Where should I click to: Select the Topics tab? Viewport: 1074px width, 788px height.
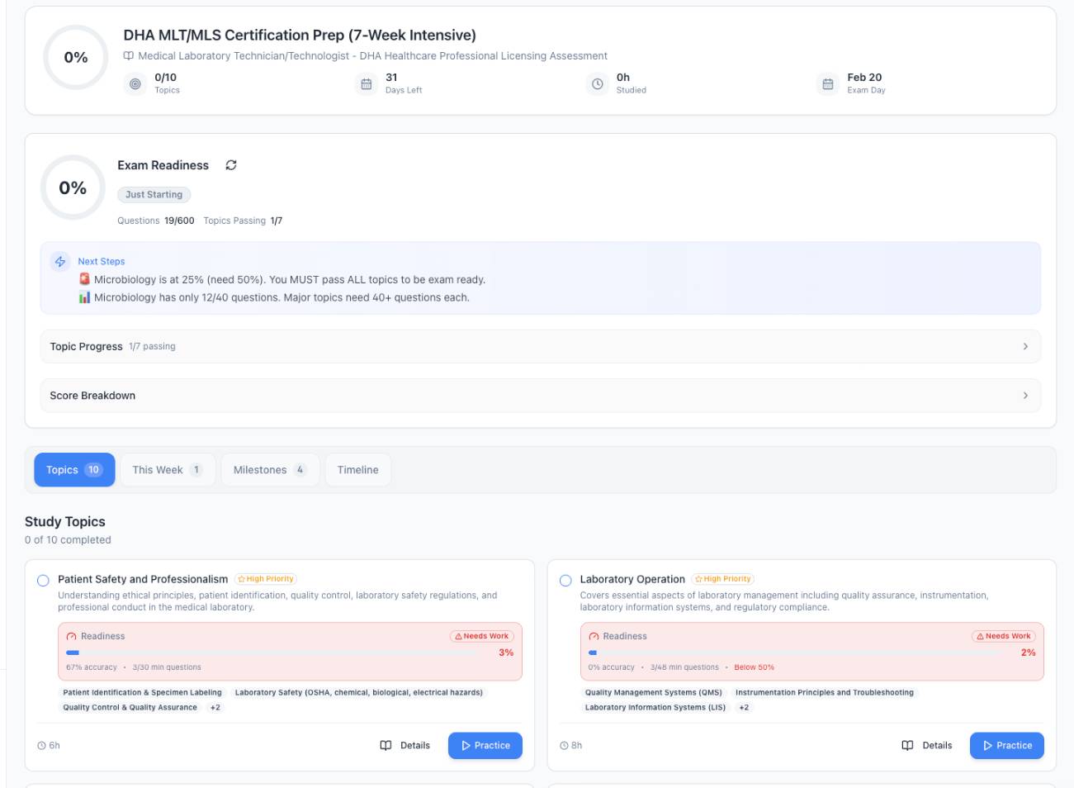73,470
